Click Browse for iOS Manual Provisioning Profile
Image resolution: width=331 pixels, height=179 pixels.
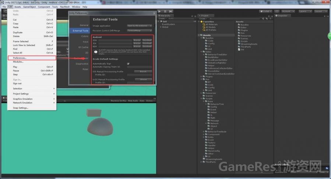[x=143, y=71]
